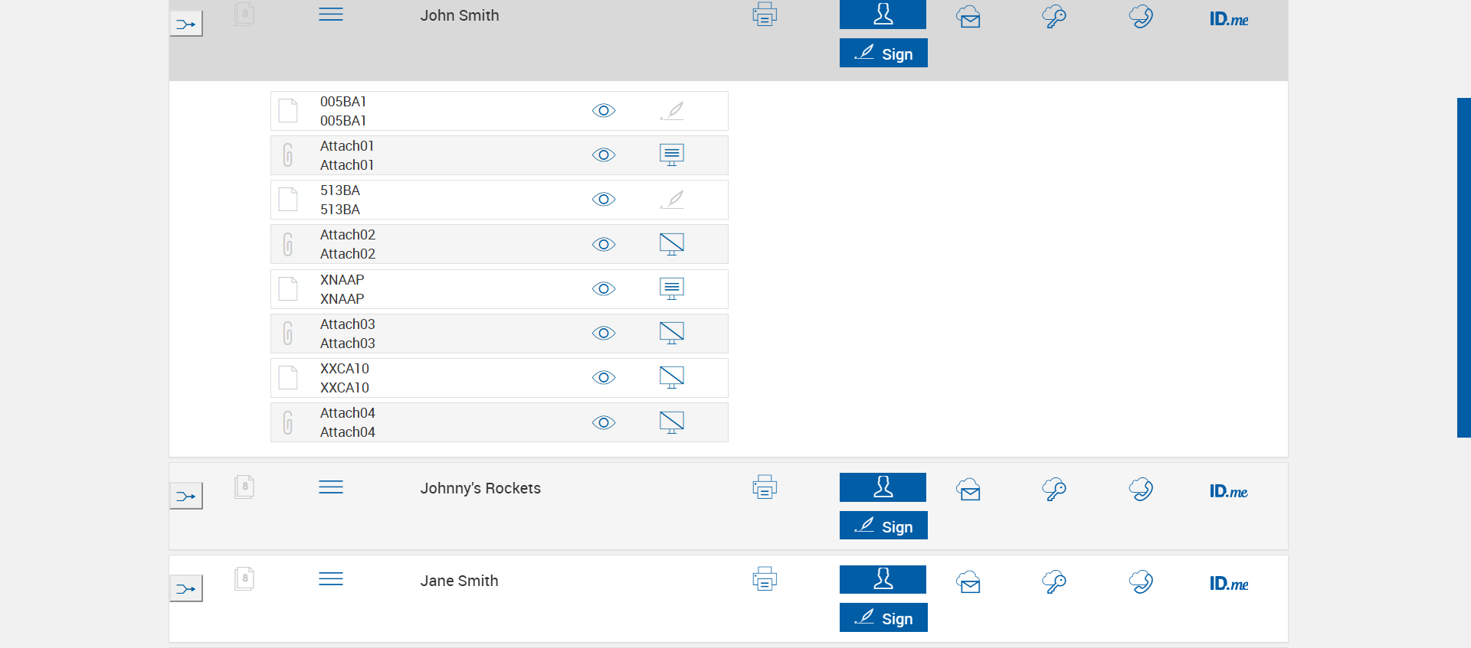Click the person button above Johnny's Rockets Sign
Image resolution: width=1471 pixels, height=648 pixels.
tap(883, 487)
